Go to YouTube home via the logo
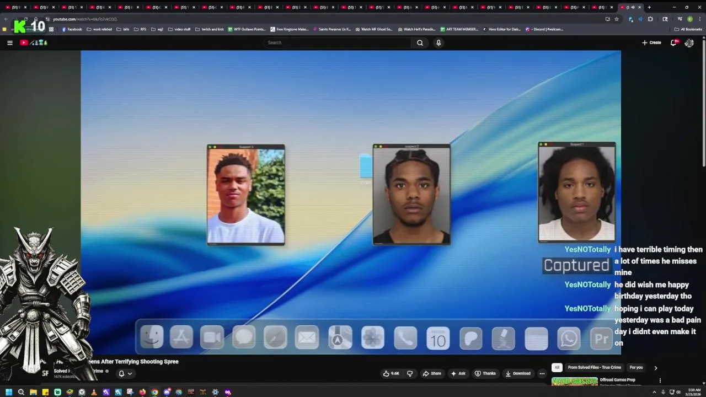Image resolution: width=706 pixels, height=397 pixels. click(33, 42)
